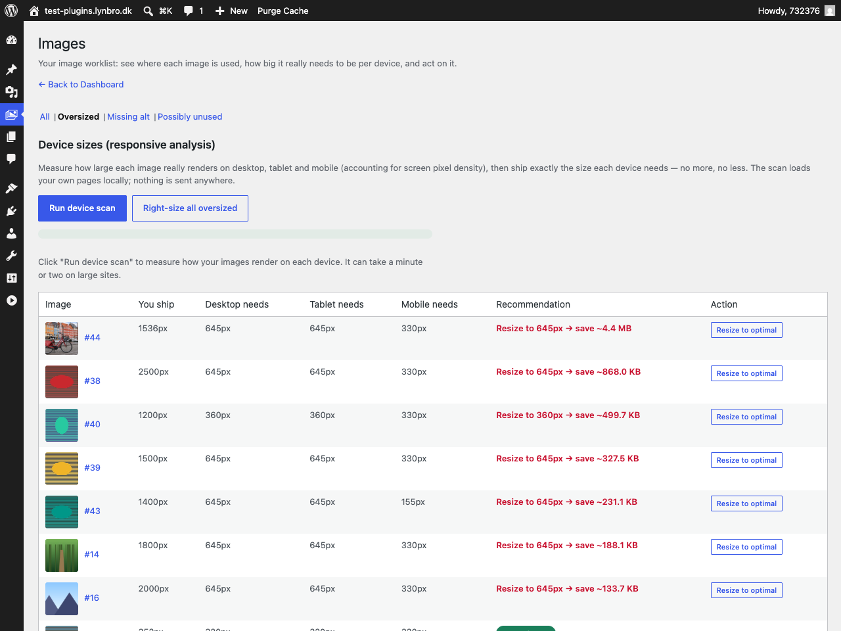This screenshot has width=841, height=631.
Task: Switch to the Missing alt filter
Action: tap(128, 116)
